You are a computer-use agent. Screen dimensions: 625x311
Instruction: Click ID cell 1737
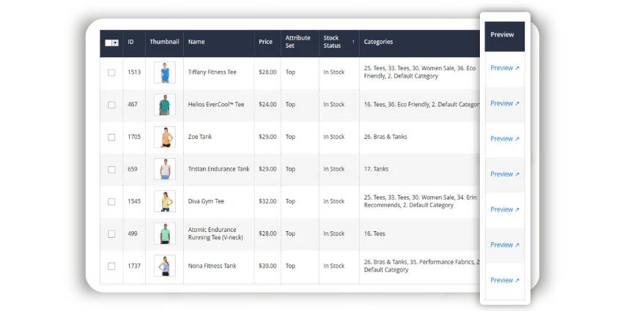pyautogui.click(x=134, y=266)
